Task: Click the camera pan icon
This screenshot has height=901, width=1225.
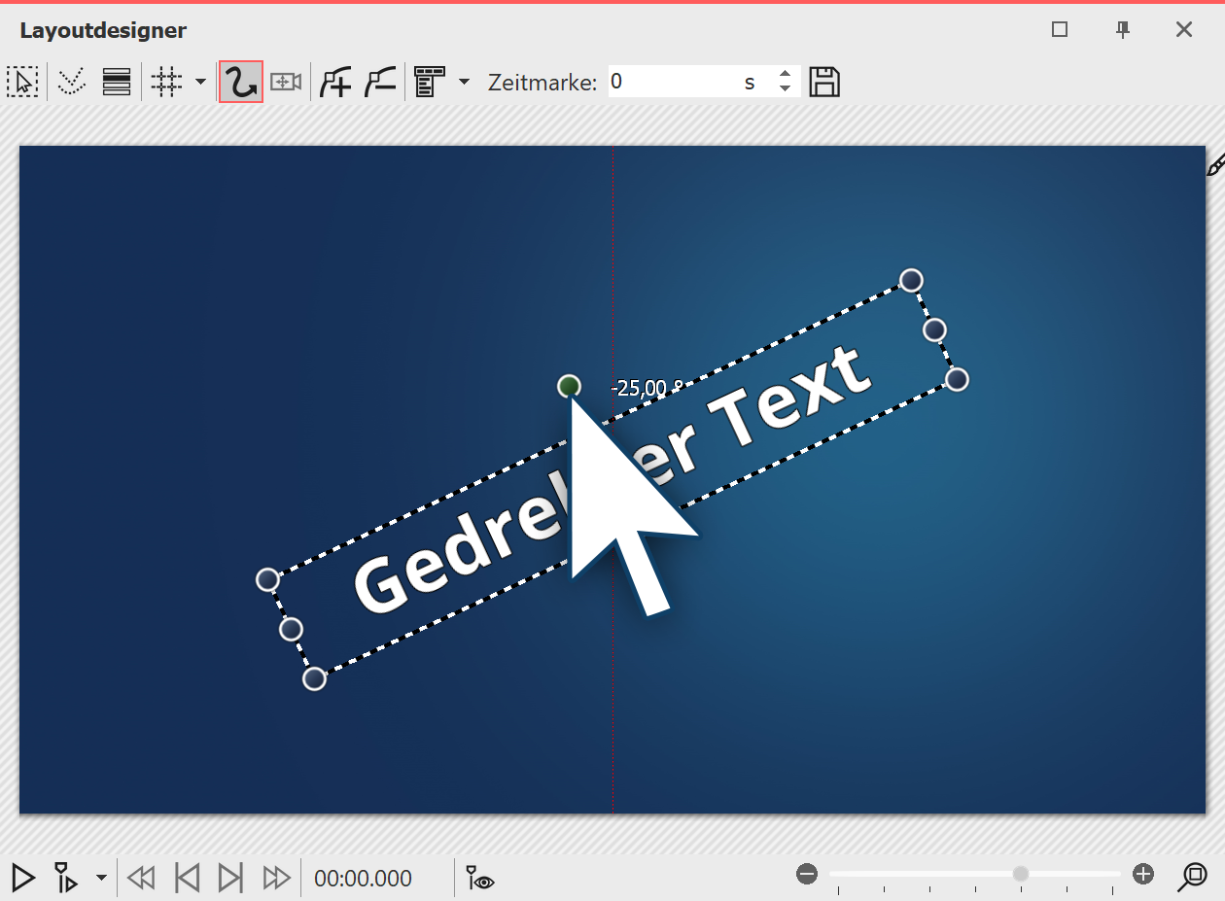Action: [x=285, y=82]
